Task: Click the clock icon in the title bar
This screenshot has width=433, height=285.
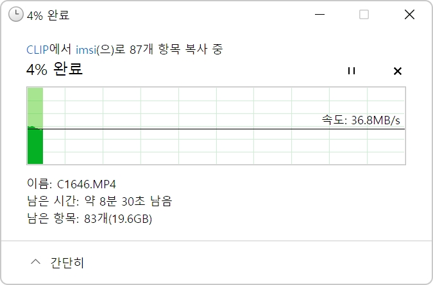Action: point(16,14)
